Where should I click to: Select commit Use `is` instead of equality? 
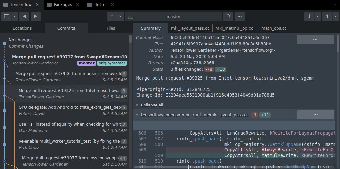[64, 127]
